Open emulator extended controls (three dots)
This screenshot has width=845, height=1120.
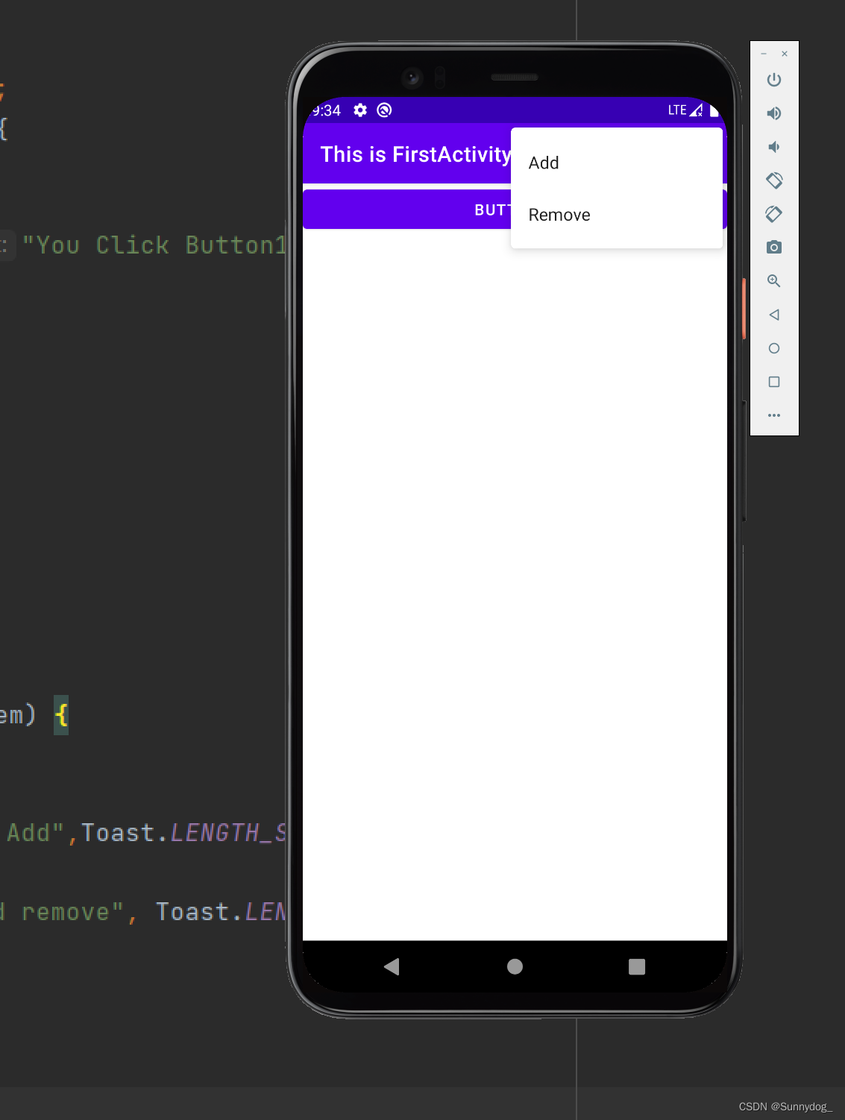[x=774, y=415]
